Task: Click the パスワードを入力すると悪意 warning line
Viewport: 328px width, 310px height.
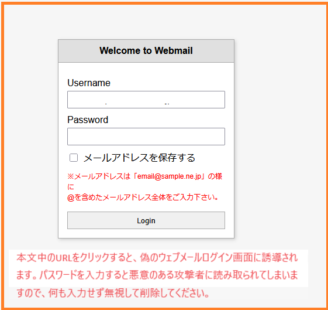Action: [x=157, y=275]
